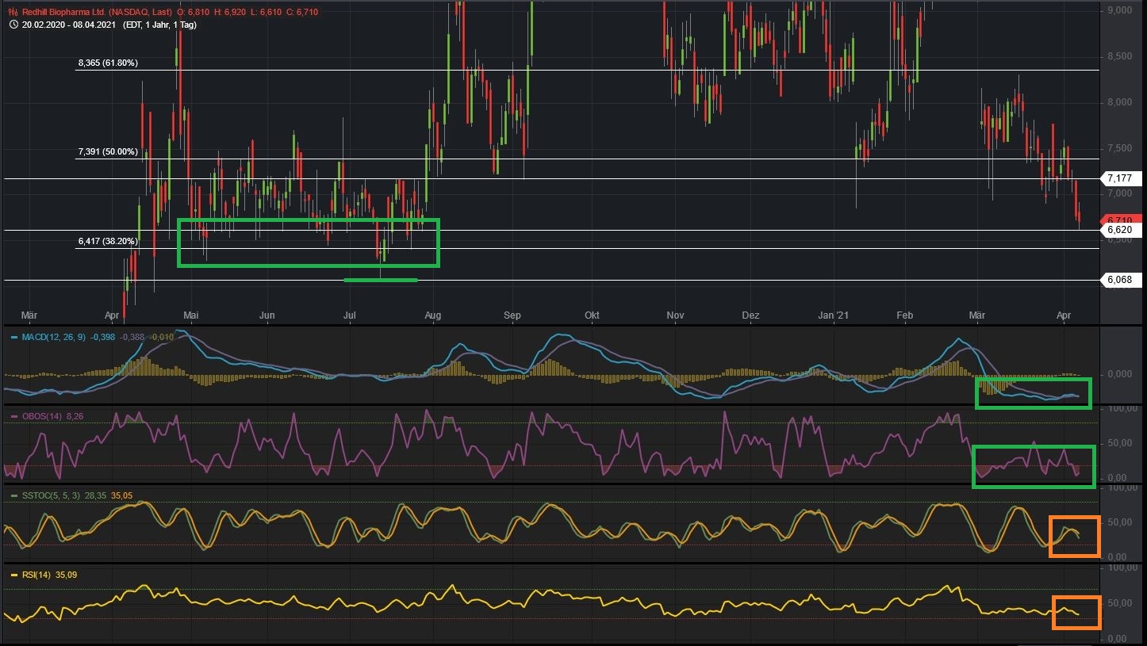Click the 8,365 (61.80%) Fibonacci level label
This screenshot has height=646, width=1147.
pyautogui.click(x=107, y=63)
